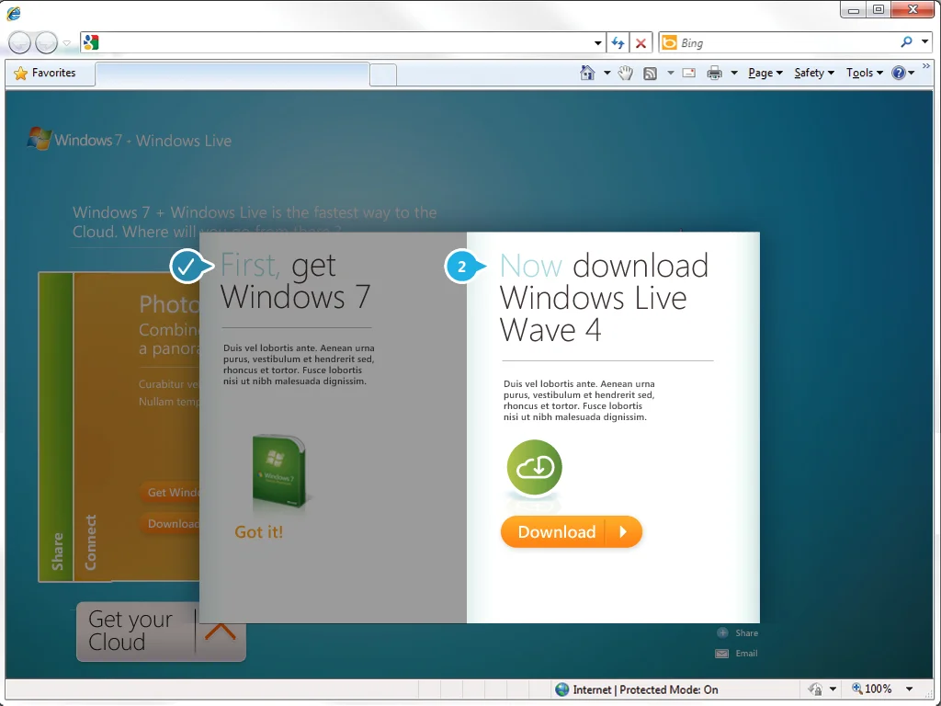Screen dimensions: 941x706
Task: Stop page loading with the red X icon
Action: (640, 42)
